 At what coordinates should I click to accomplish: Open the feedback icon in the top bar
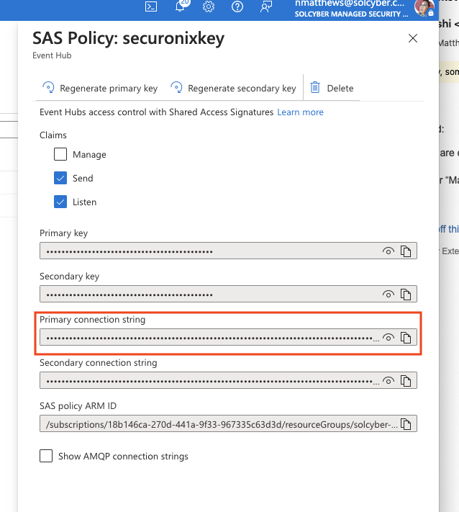pyautogui.click(x=267, y=6)
